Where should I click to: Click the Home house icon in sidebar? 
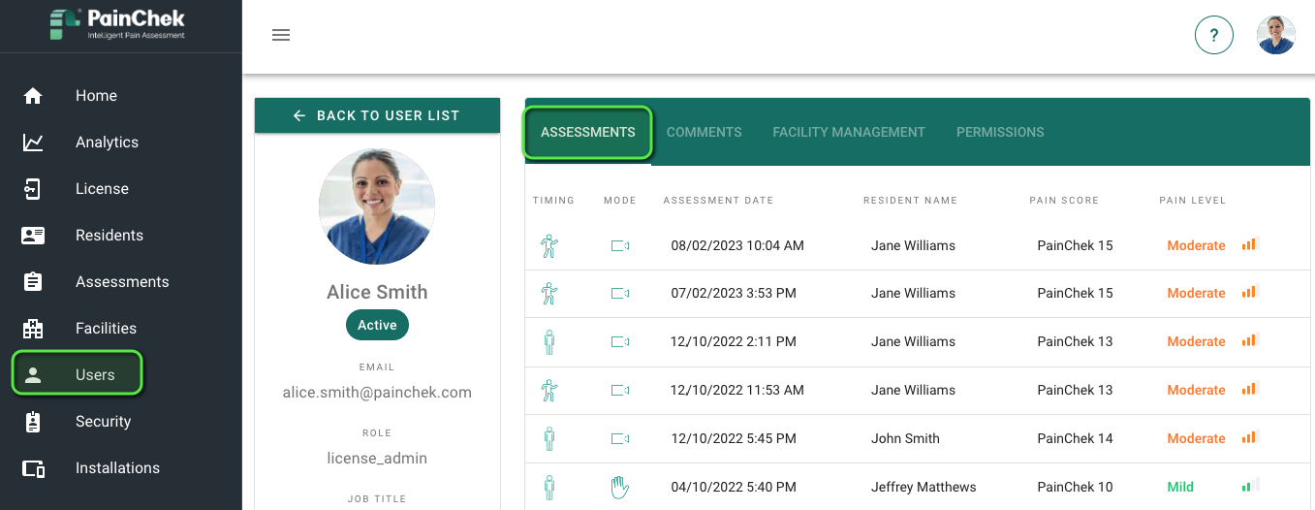(x=33, y=96)
